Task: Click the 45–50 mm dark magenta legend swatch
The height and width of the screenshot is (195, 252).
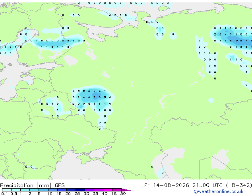Action: point(117,190)
